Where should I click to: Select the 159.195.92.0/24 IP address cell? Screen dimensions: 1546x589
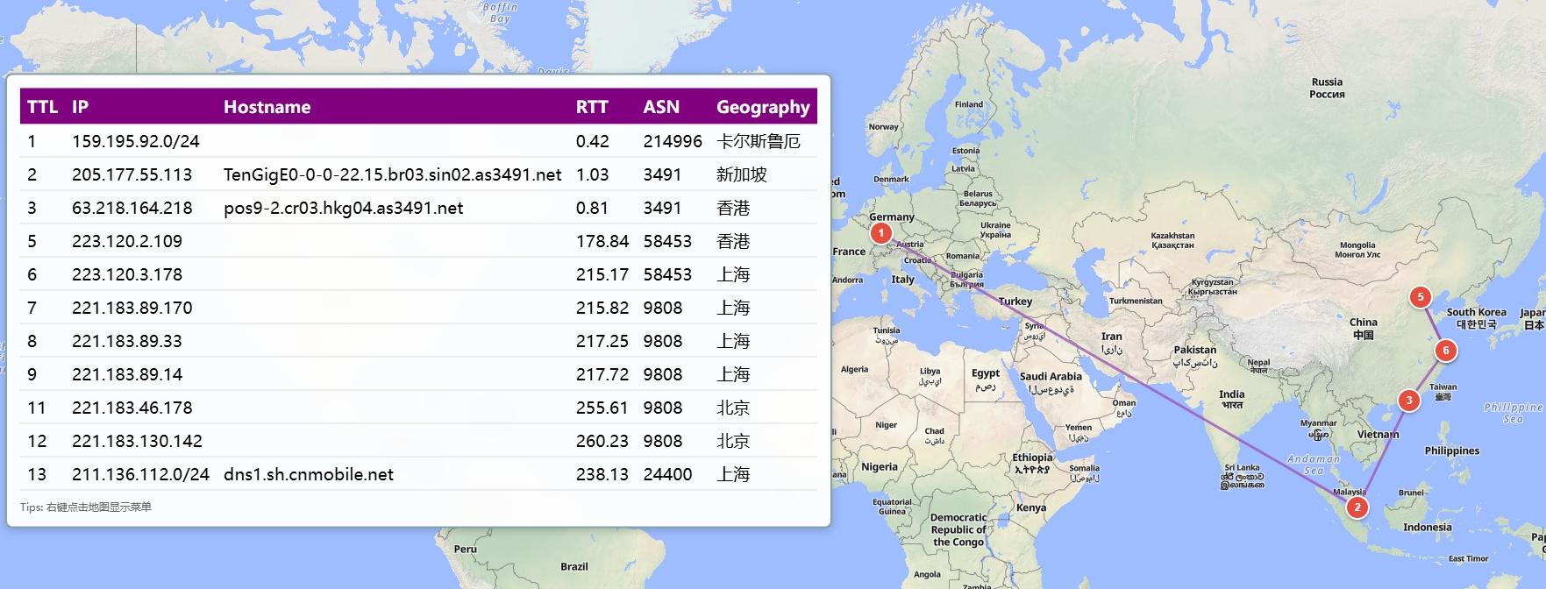point(136,141)
